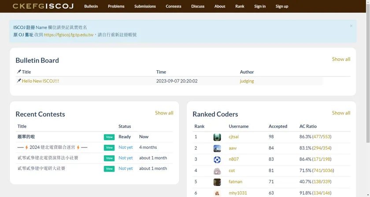The height and width of the screenshot is (197, 370).
Task: Show all Recent Contests
Action: click(x=164, y=113)
